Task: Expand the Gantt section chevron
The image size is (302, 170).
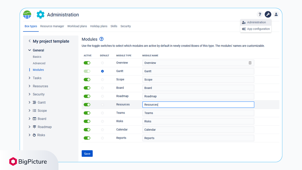Action: coord(29,102)
